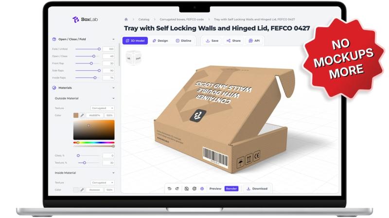Click the view orientation cube

click(x=134, y=58)
